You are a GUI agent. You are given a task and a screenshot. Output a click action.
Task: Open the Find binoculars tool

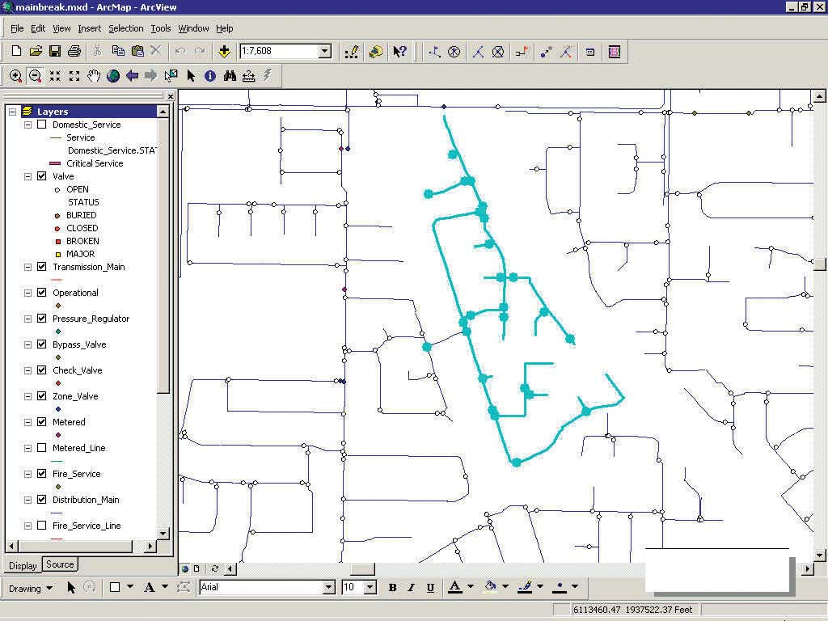point(230,76)
